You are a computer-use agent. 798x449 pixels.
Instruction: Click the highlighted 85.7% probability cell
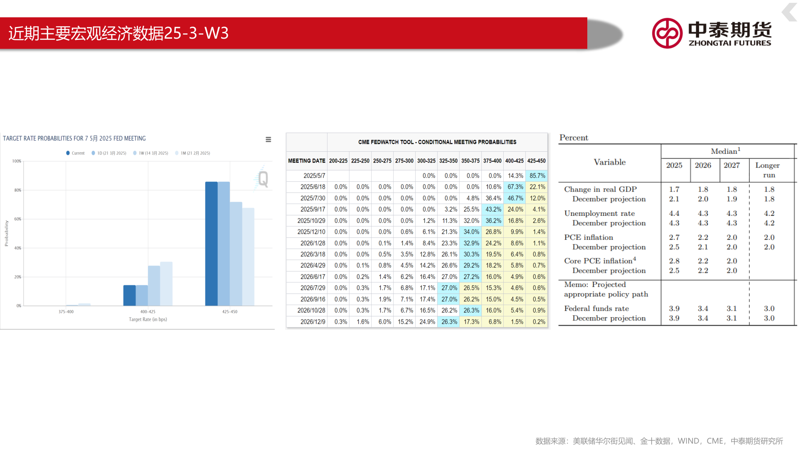(x=537, y=176)
